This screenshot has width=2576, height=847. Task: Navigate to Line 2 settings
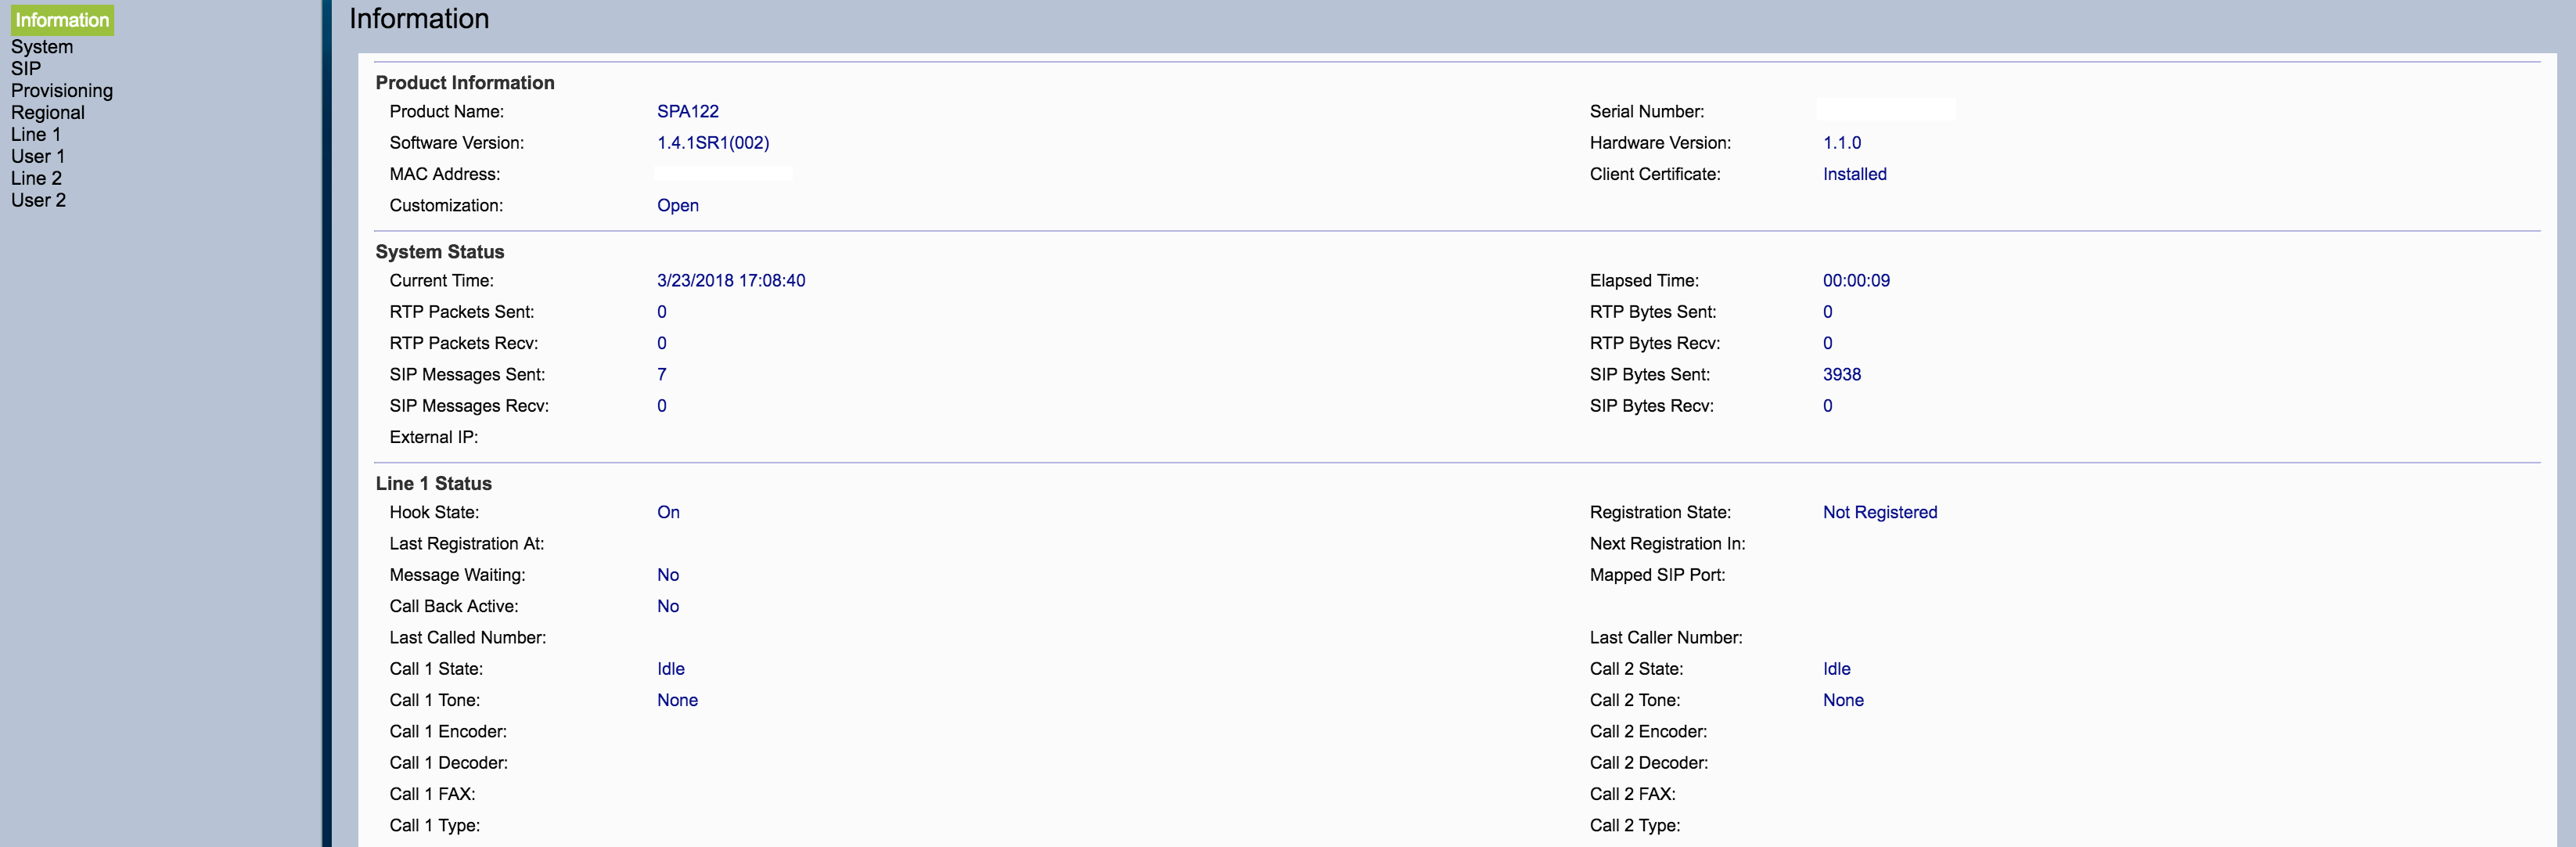coord(36,179)
